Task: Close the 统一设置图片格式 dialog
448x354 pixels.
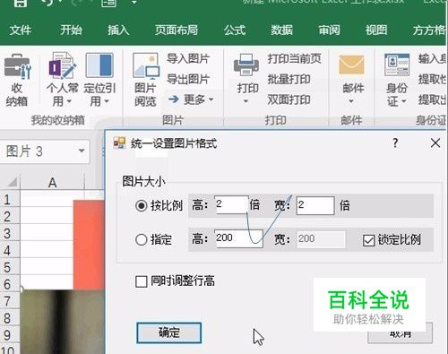Action: pos(435,142)
